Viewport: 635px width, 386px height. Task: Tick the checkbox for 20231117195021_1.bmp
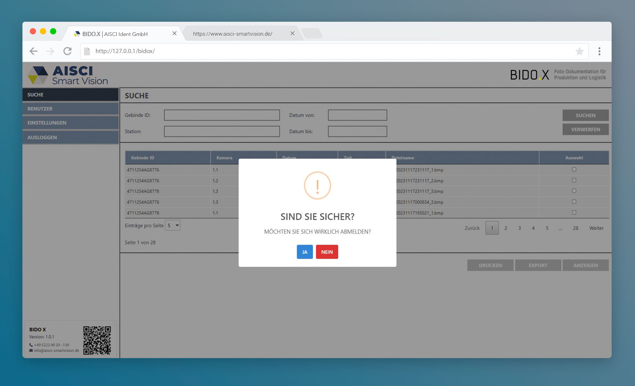574,213
